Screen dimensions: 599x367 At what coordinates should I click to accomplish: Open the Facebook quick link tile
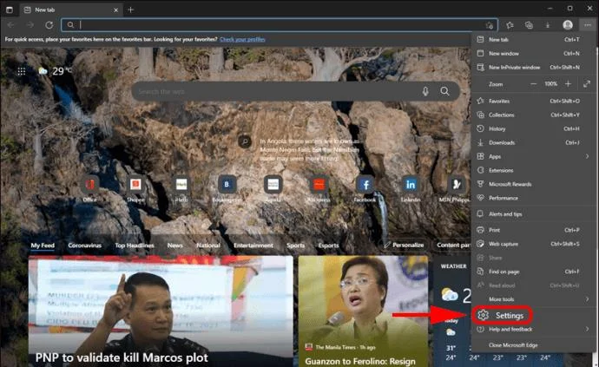(x=365, y=185)
